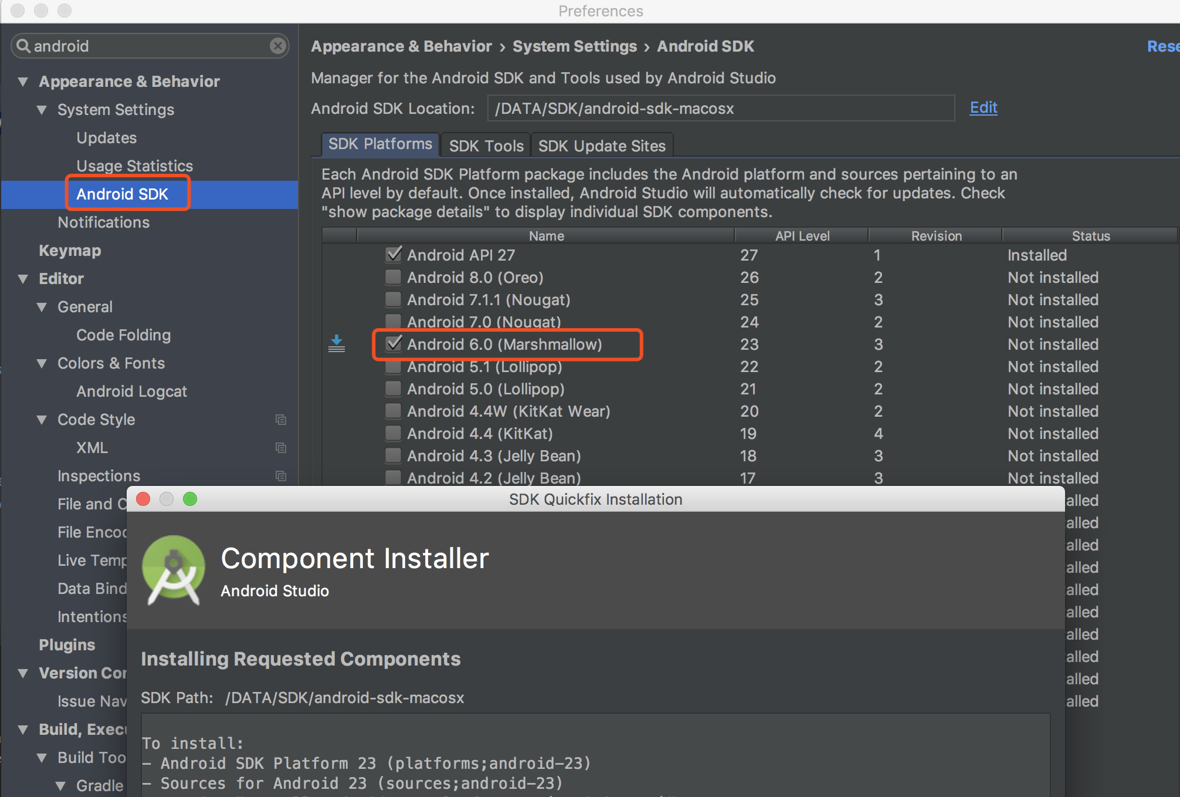Viewport: 1180px width, 797px height.
Task: Check Android 4.4W (KitKat Wear) checkbox
Action: click(x=393, y=410)
